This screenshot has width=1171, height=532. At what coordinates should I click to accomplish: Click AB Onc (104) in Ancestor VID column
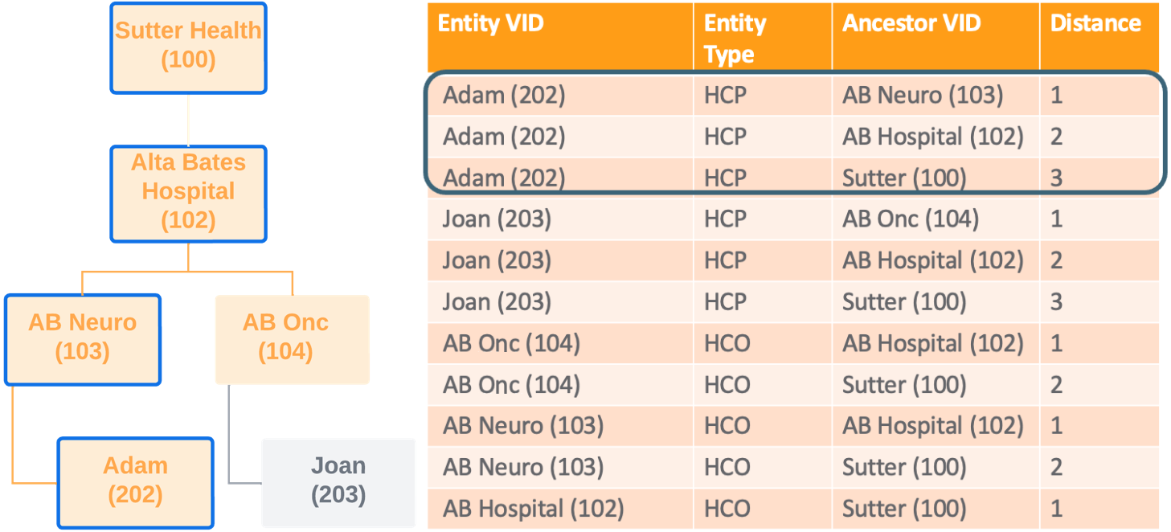click(x=911, y=219)
